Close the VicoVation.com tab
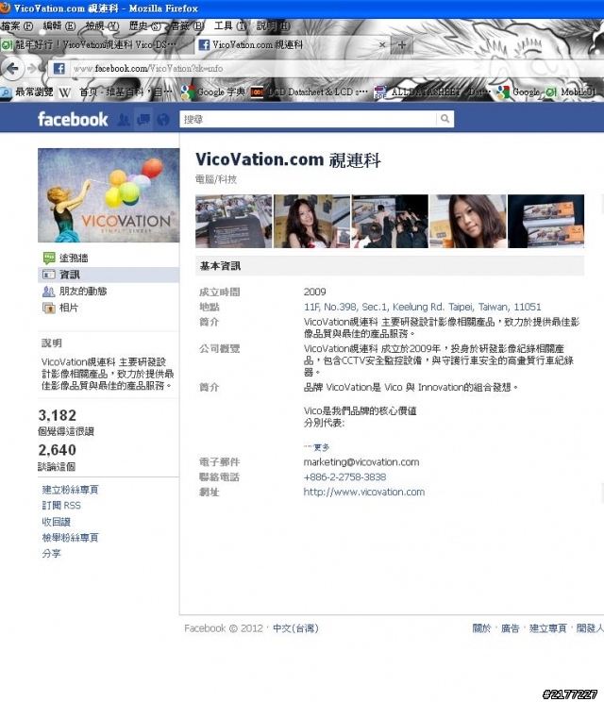The width and height of the screenshot is (604, 702). 382,44
